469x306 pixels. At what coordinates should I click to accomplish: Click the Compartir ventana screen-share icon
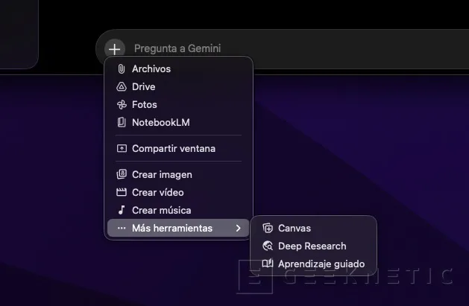[x=122, y=148]
